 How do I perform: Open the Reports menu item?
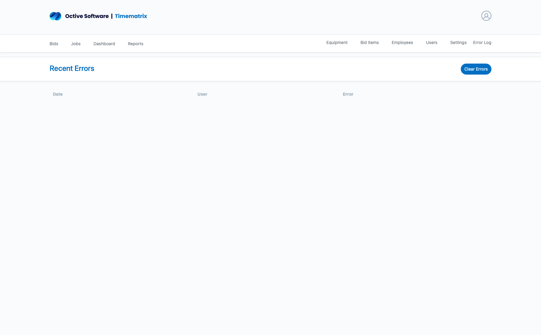(135, 44)
